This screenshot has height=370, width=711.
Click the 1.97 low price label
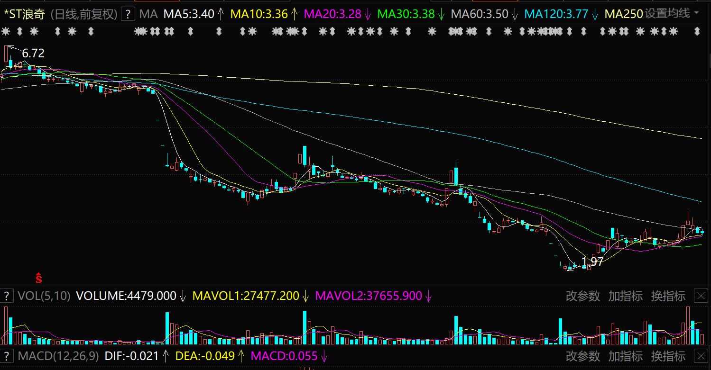pos(592,262)
